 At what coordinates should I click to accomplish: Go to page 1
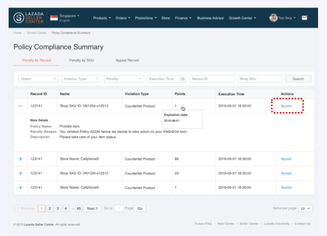[42, 209]
